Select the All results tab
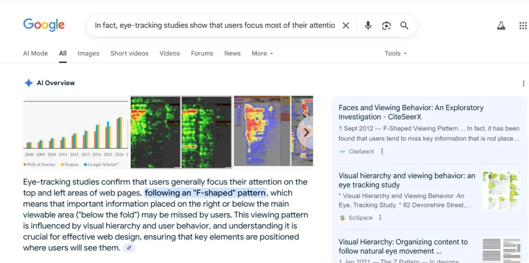The image size is (529, 263). (63, 53)
